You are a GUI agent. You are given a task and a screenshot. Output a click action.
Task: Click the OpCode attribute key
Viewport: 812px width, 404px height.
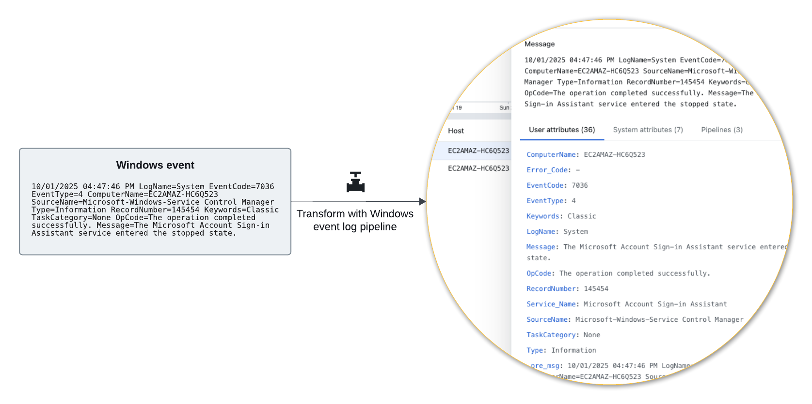coord(539,273)
